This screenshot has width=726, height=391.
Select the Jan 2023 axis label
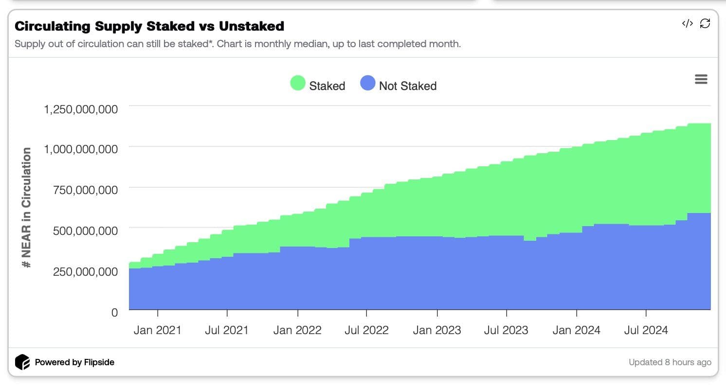point(437,330)
